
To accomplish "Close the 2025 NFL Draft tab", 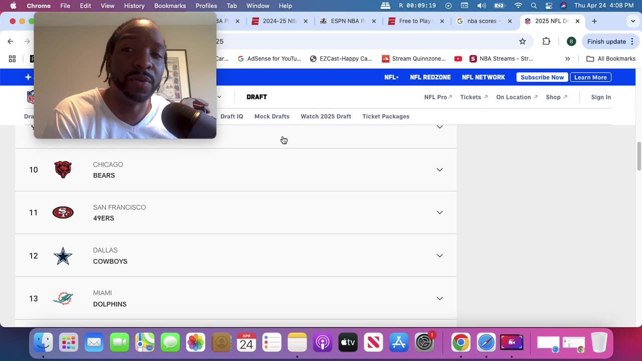I will (577, 21).
